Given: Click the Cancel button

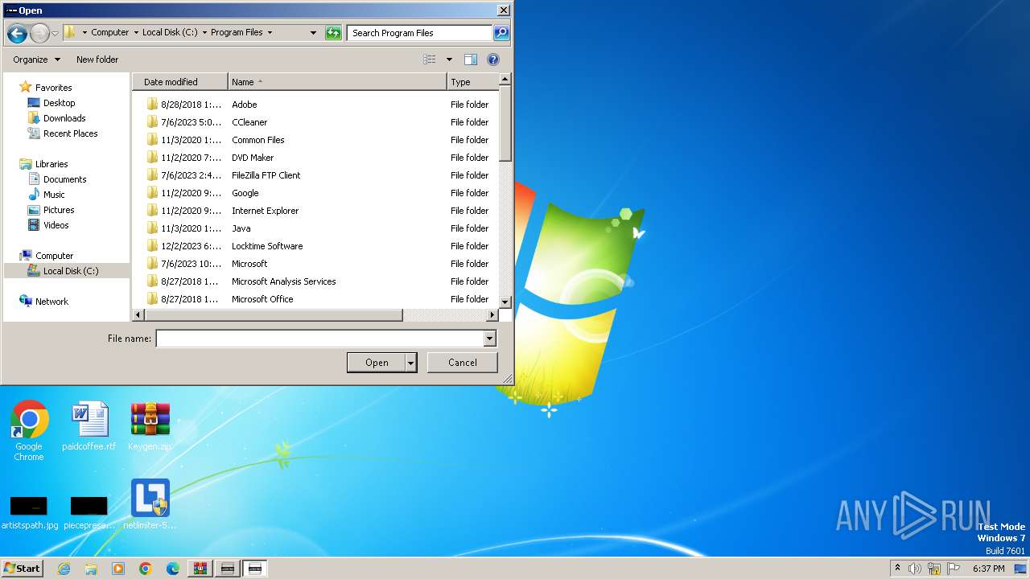Looking at the screenshot, I should tap(463, 363).
